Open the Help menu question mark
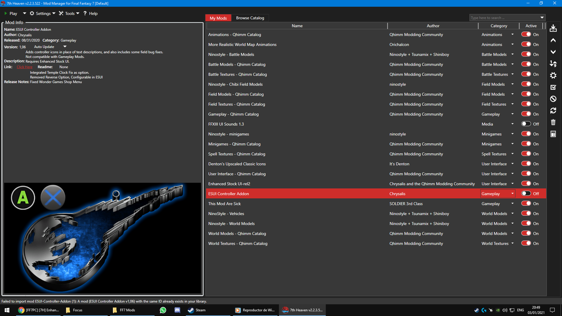Image resolution: width=562 pixels, height=316 pixels. [90, 13]
